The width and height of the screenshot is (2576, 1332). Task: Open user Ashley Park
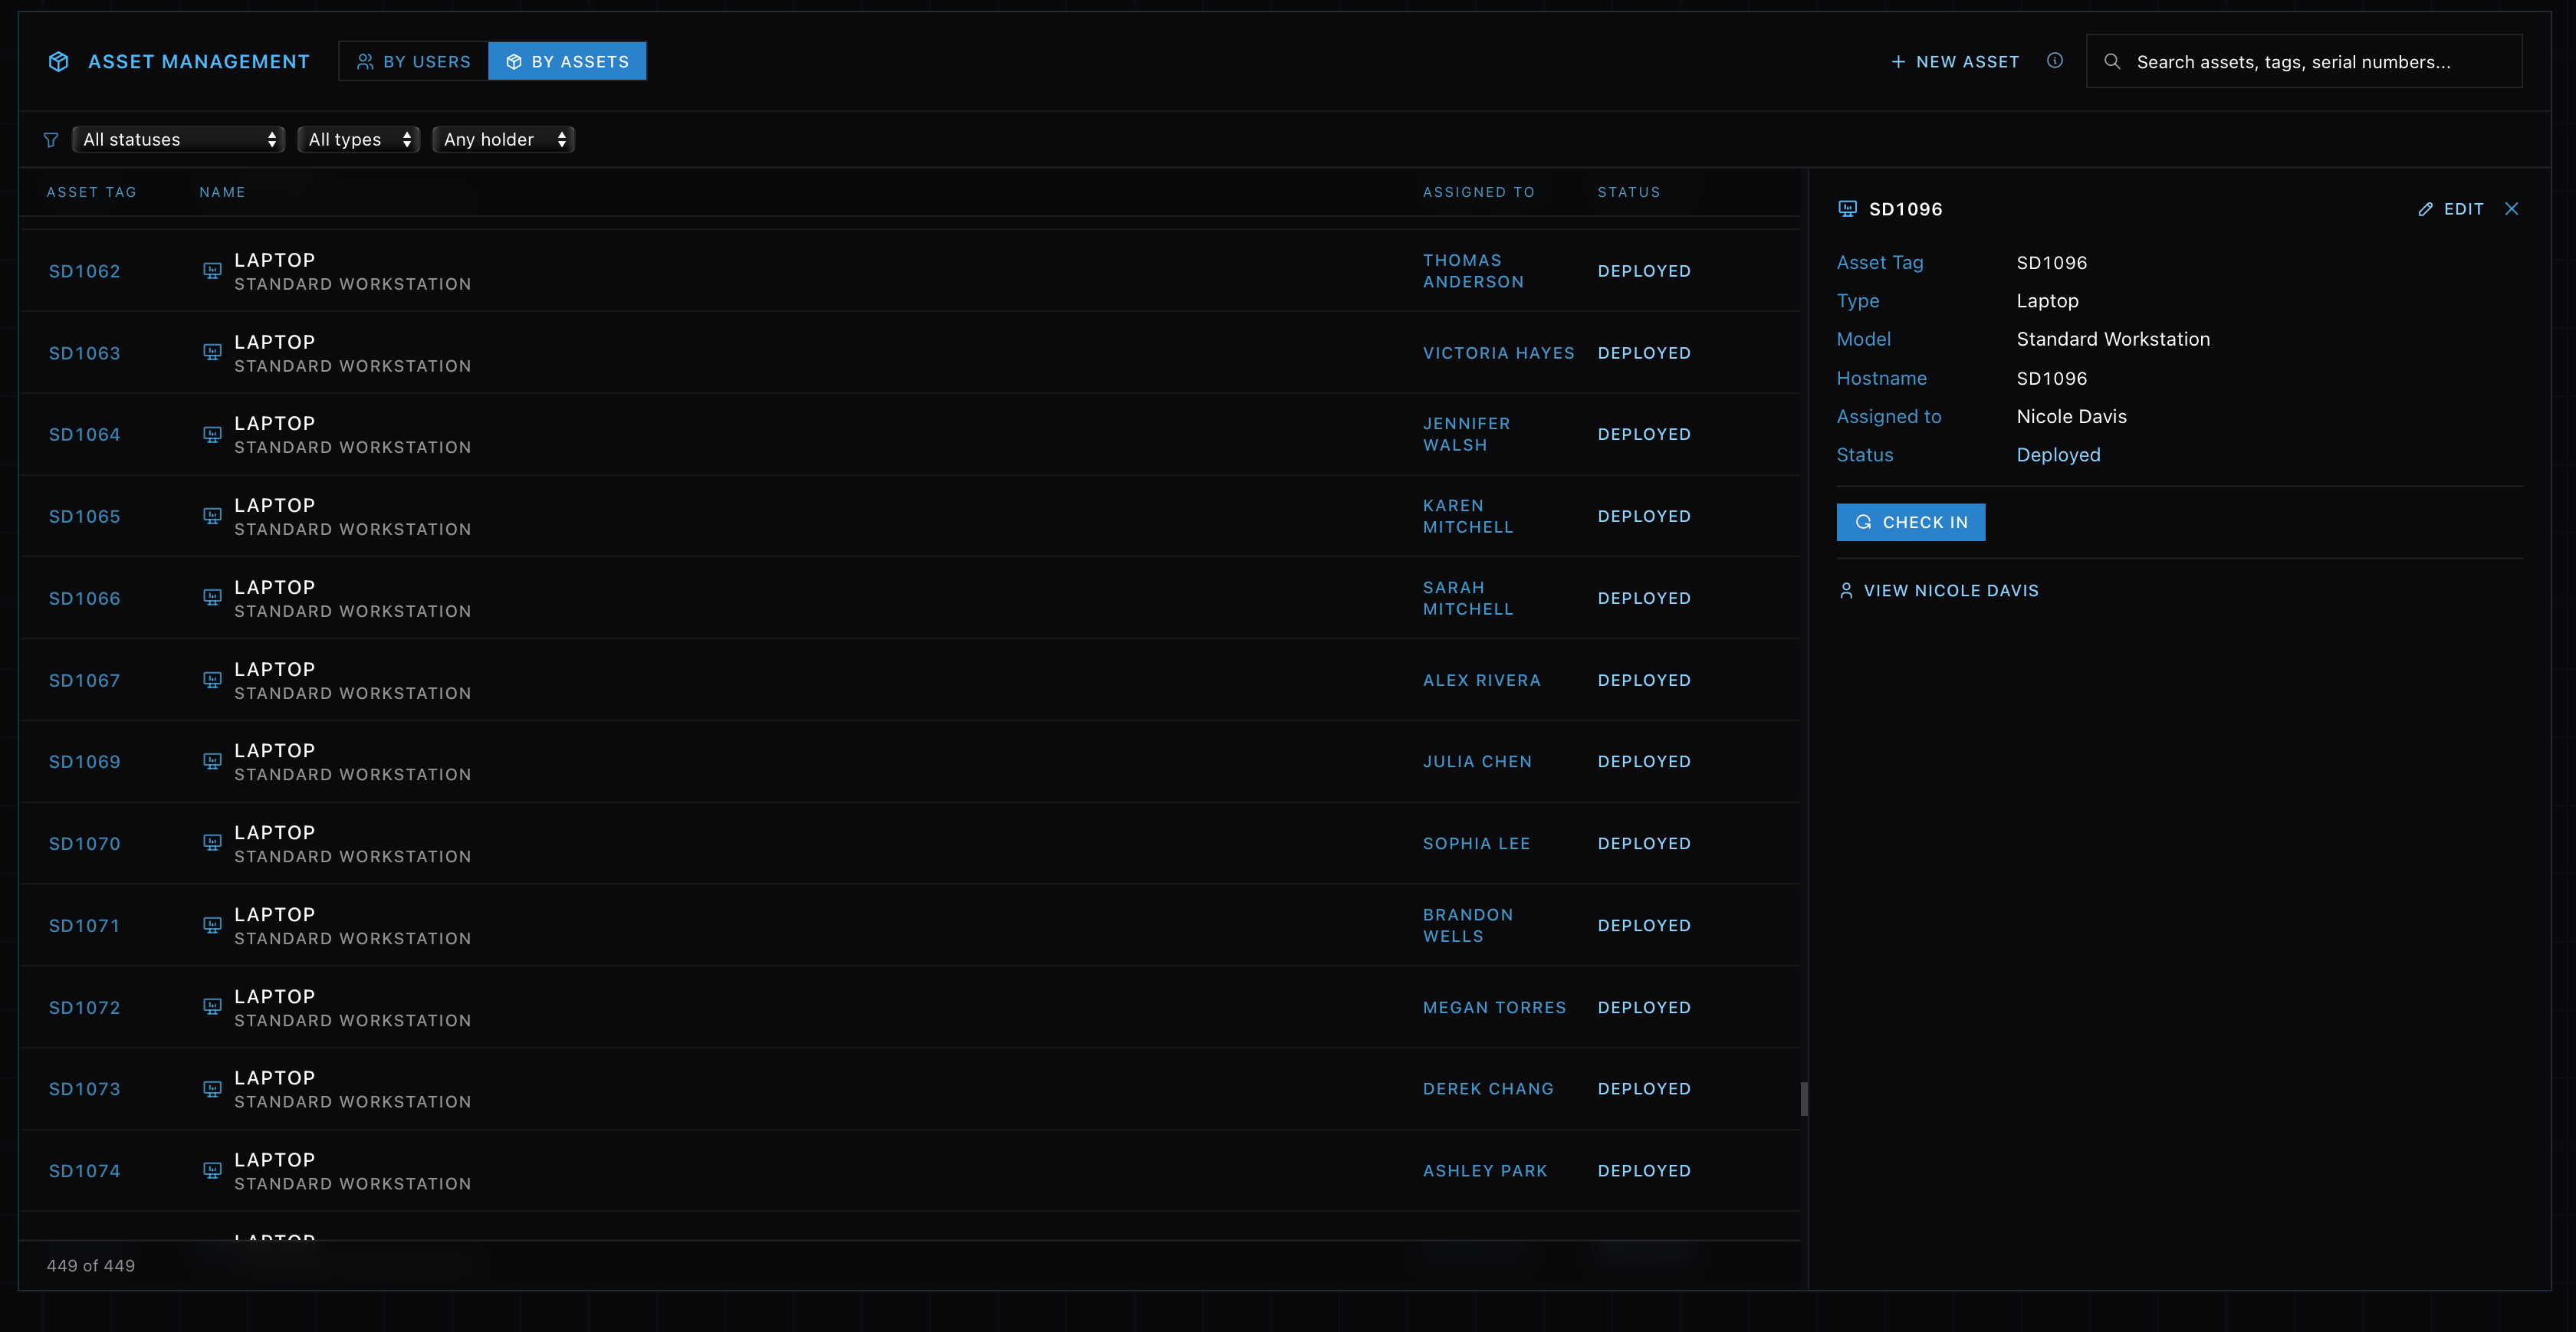(x=1485, y=1171)
